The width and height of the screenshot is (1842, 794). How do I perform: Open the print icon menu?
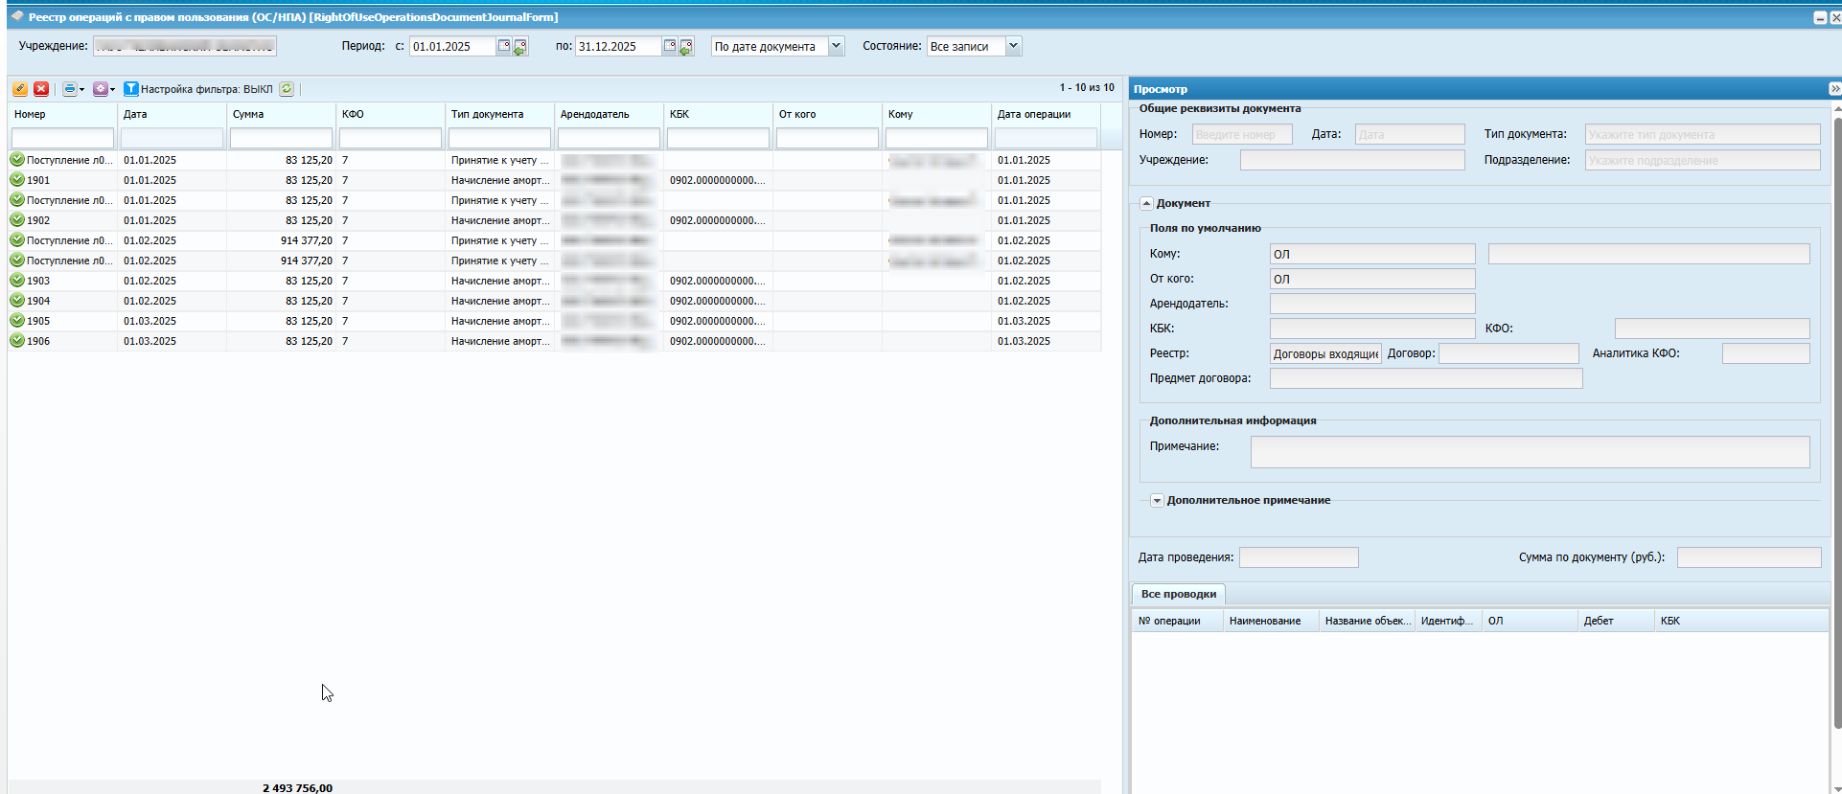73,89
